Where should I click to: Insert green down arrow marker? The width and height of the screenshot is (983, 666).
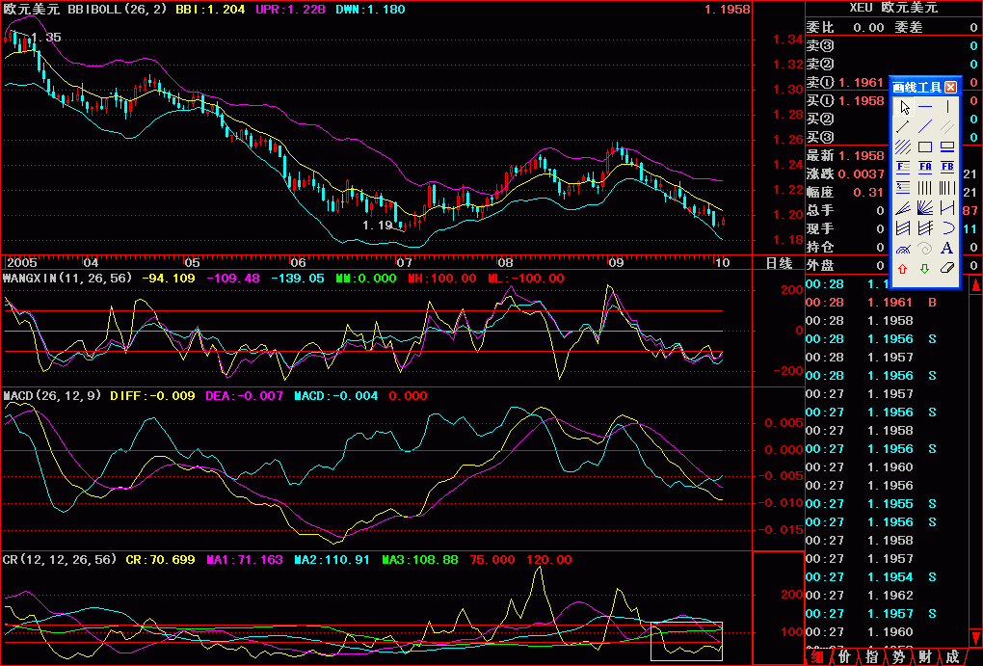click(925, 268)
